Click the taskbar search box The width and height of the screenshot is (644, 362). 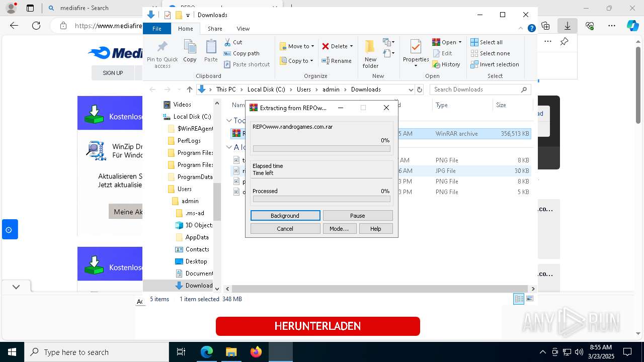tap(97, 352)
